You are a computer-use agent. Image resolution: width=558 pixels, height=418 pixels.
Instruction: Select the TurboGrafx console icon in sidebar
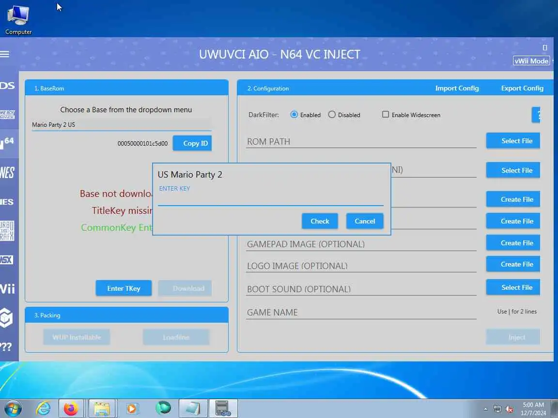(x=7, y=231)
